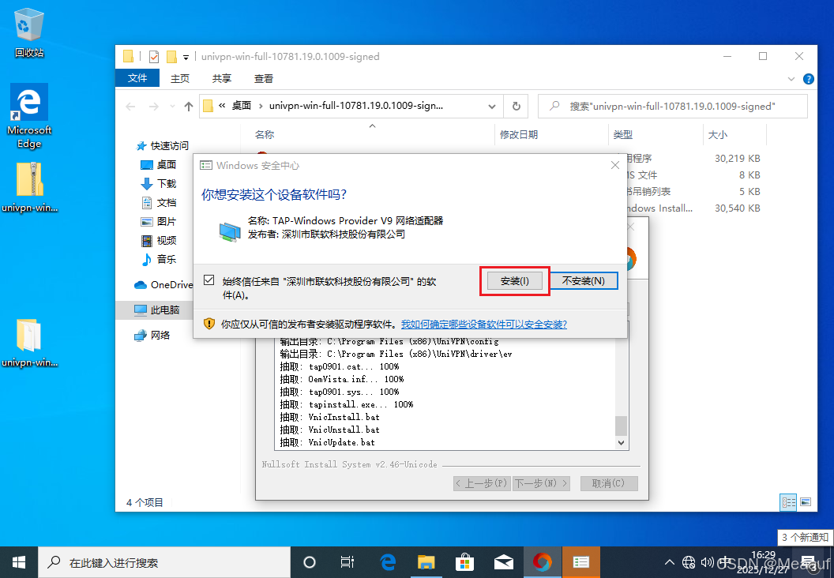Select 网络 in navigation pane

coord(152,335)
